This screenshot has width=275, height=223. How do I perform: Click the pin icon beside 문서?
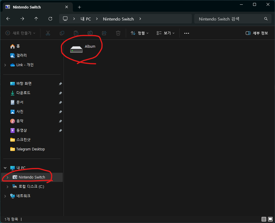point(60,102)
